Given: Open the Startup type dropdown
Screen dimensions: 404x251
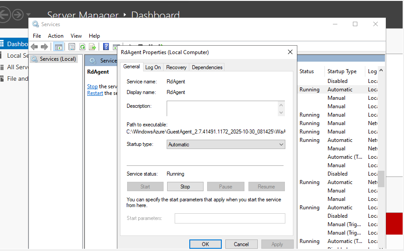Looking at the screenshot, I should 226,145.
